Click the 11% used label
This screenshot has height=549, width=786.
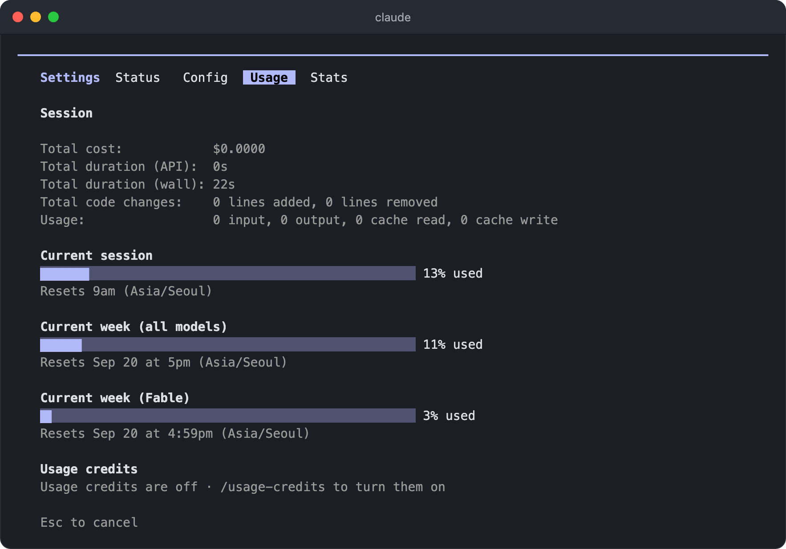point(453,344)
